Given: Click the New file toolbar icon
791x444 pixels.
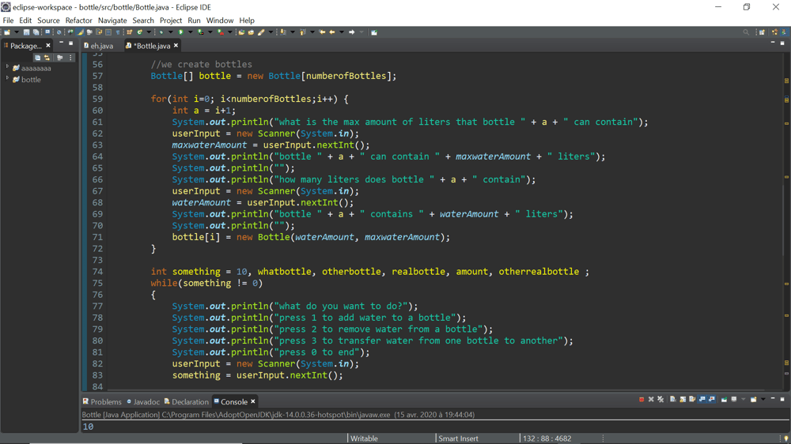Looking at the screenshot, I should [x=6, y=32].
